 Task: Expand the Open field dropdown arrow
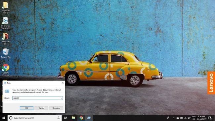click(61, 98)
